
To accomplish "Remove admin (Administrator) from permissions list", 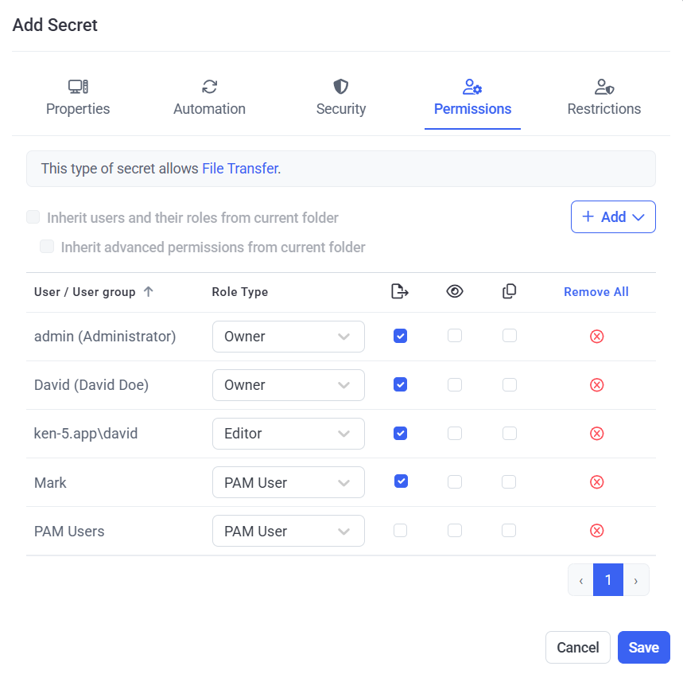I will coord(596,337).
